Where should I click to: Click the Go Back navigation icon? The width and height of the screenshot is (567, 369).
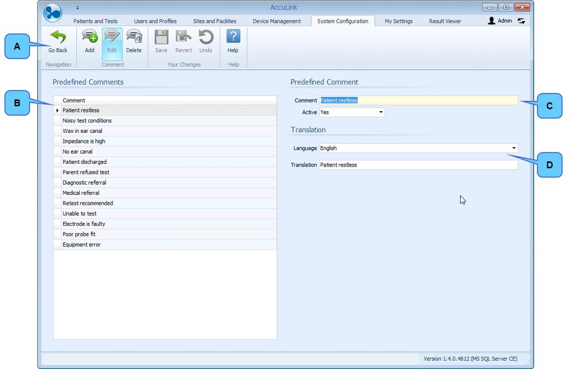pos(58,38)
